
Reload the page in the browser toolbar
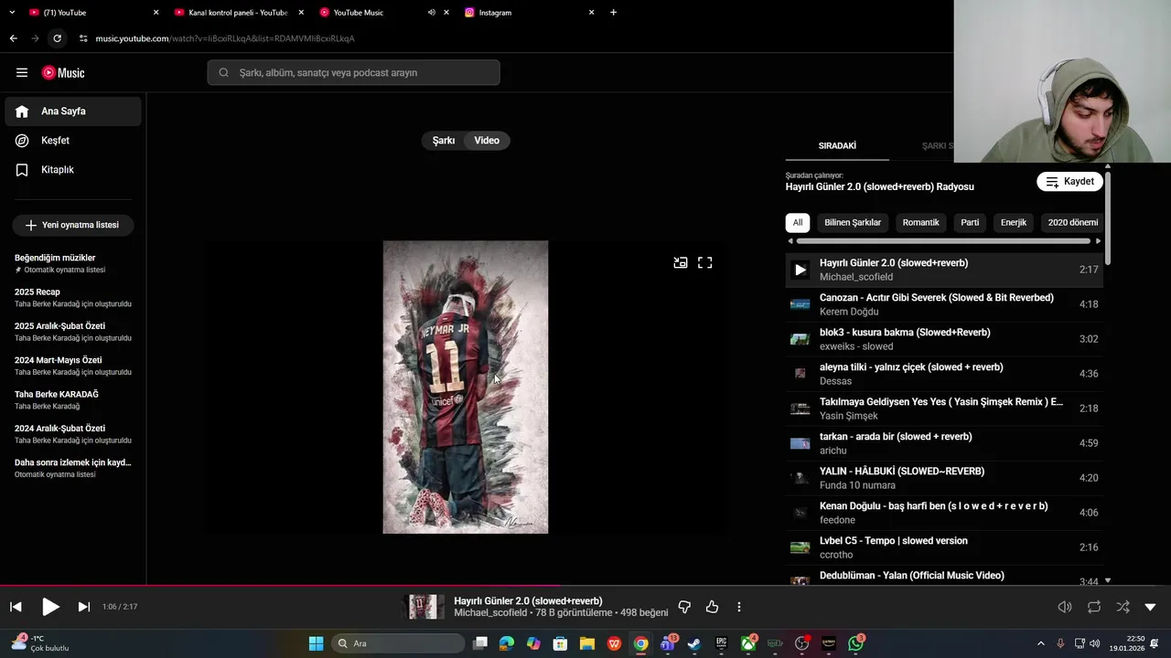point(57,38)
